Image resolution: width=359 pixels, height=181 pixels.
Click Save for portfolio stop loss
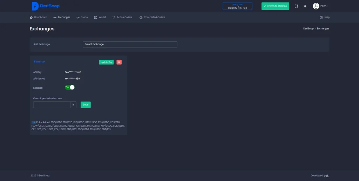(x=86, y=105)
